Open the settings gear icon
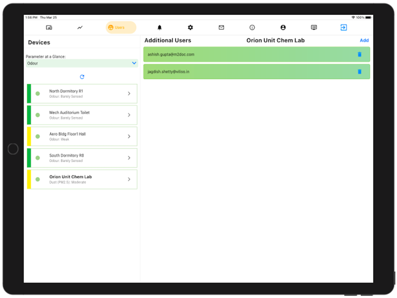The width and height of the screenshot is (397, 298). [x=191, y=27]
